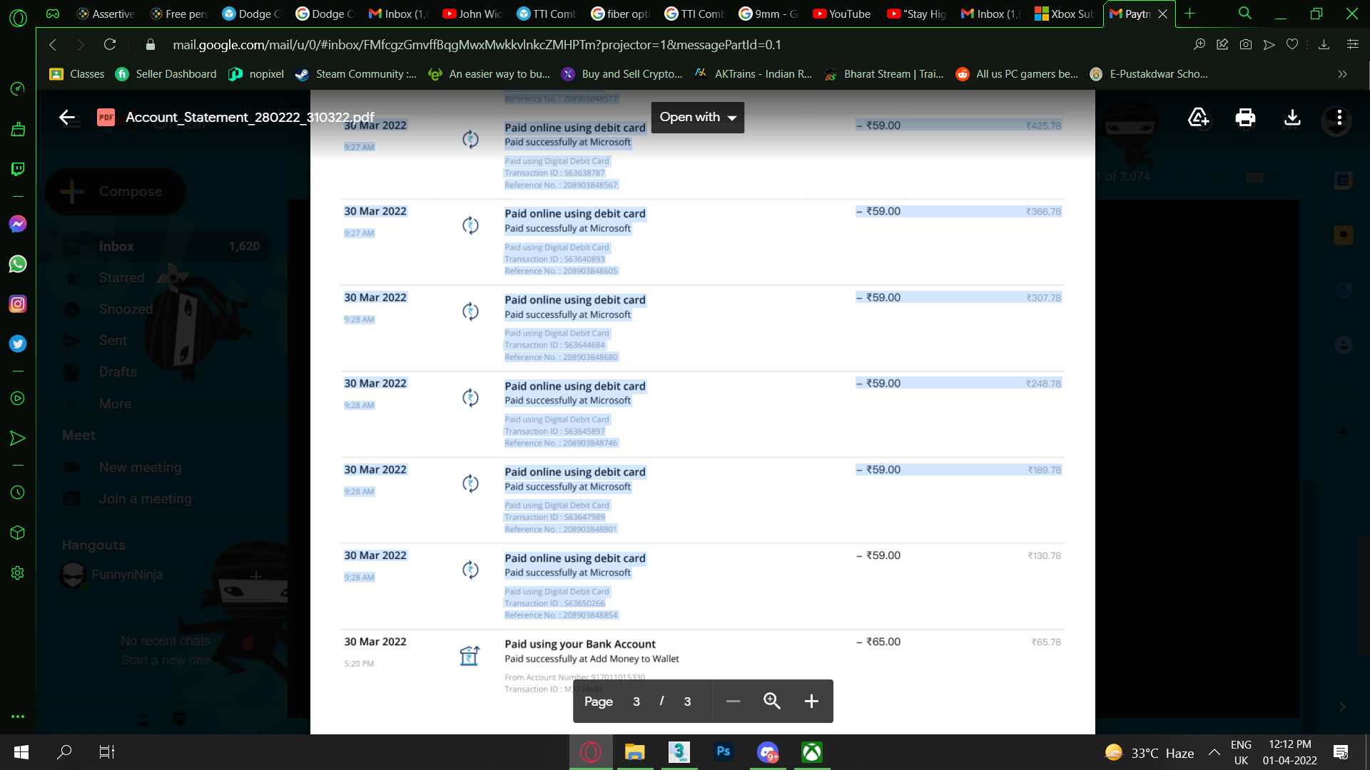Switch to the YouTube tab
This screenshot has height=770, width=1370.
click(x=842, y=14)
